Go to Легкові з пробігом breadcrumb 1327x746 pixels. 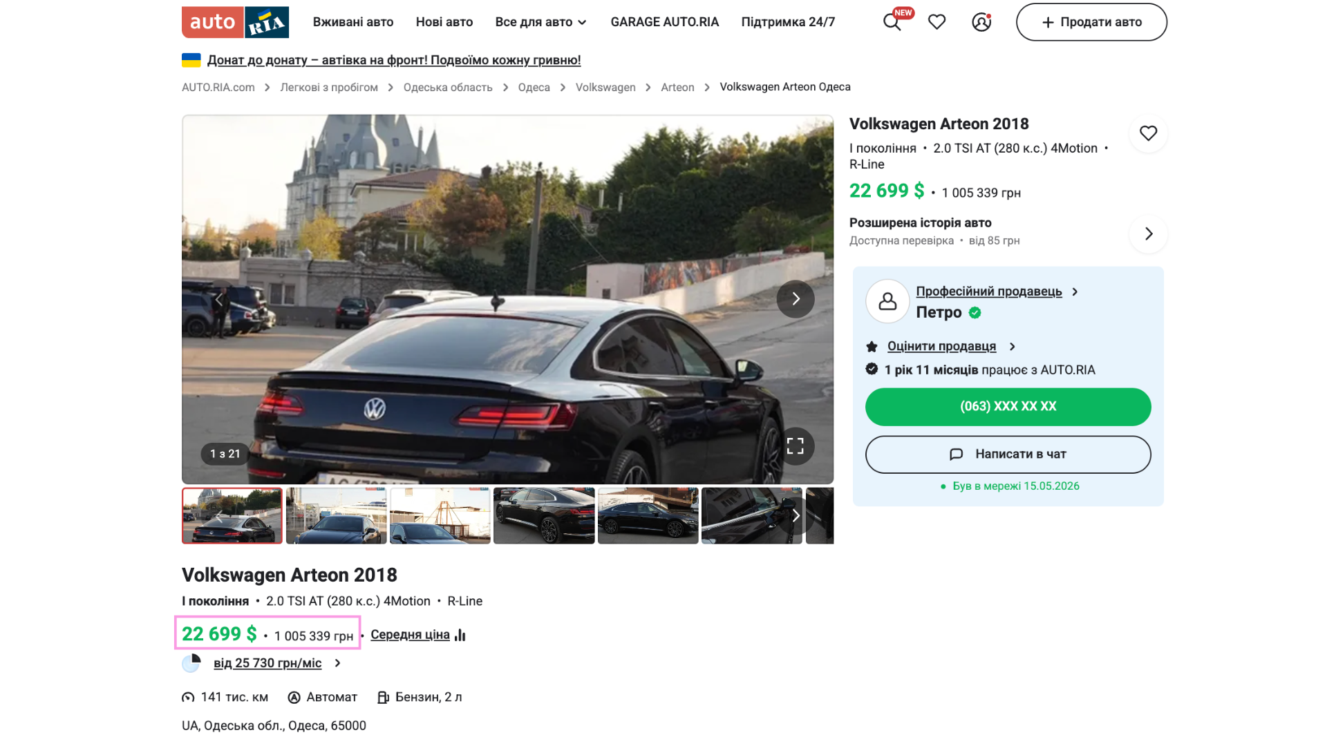pos(329,88)
